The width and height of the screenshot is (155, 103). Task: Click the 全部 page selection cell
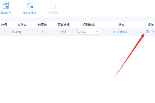[x=64, y=32]
